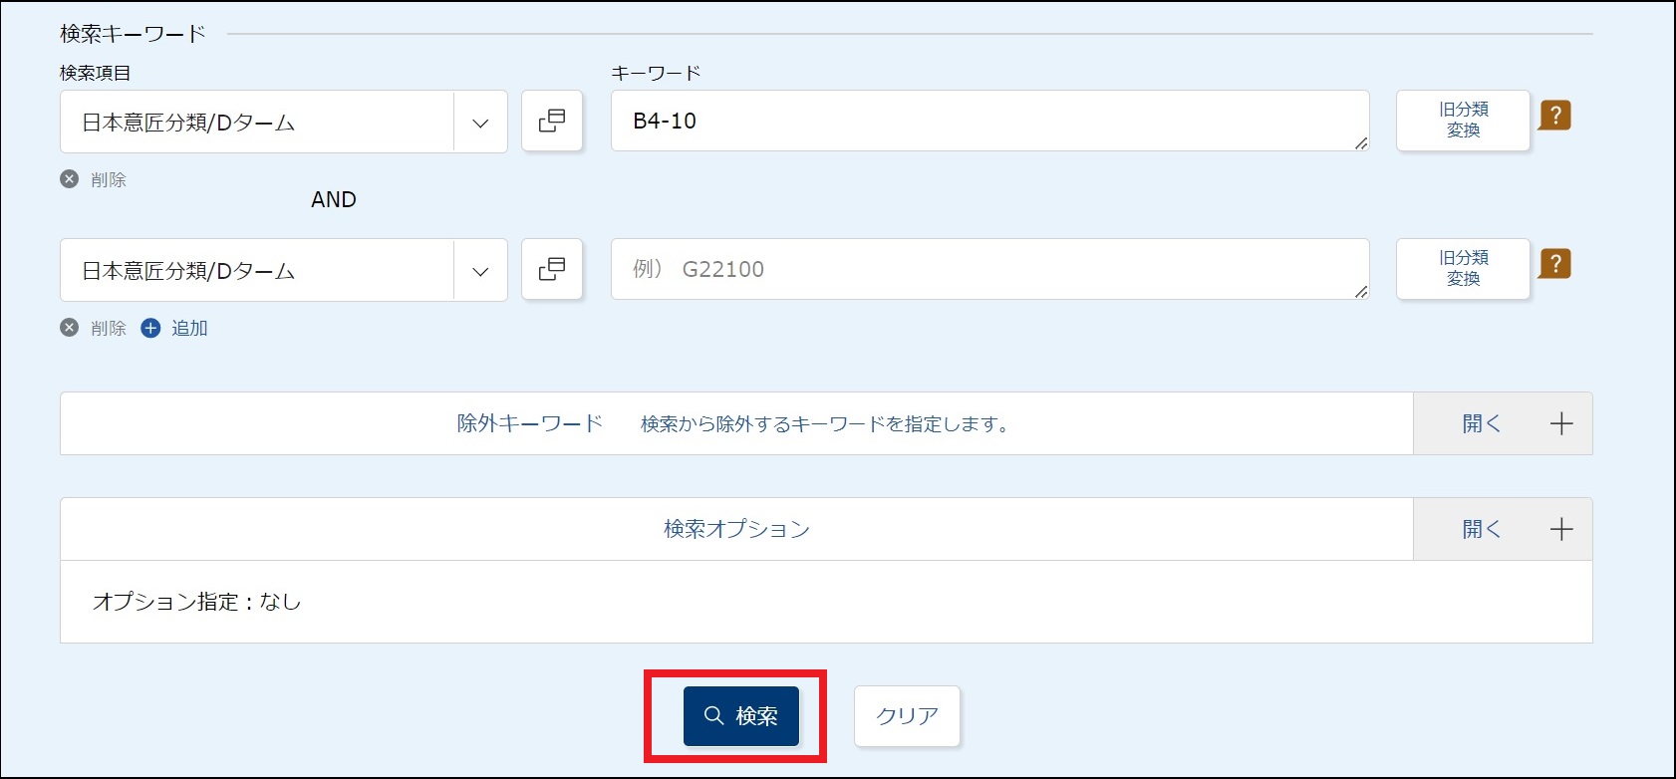The width and height of the screenshot is (1676, 779).
Task: Remove the first search row via 削除 icon
Action: coord(69,179)
